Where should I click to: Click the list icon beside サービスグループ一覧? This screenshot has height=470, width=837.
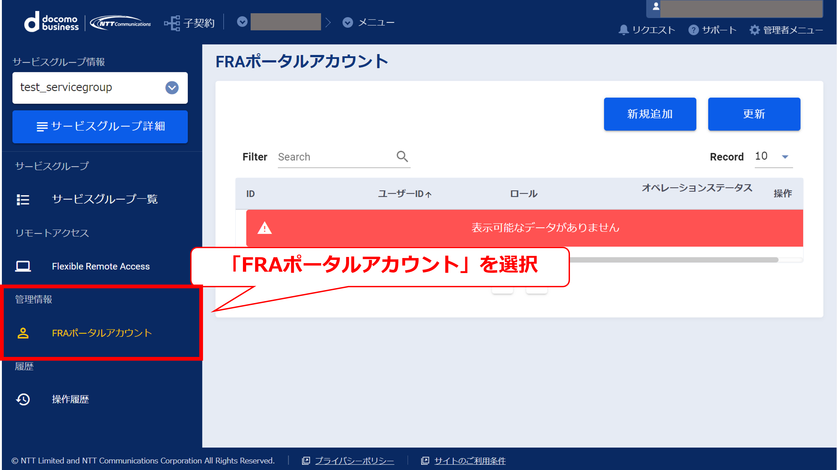pyautogui.click(x=23, y=199)
